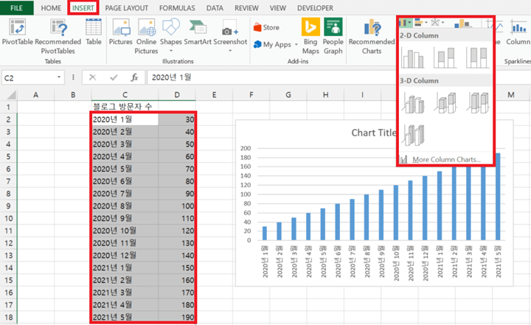Select cell containing 2020년 6월

coord(125,181)
